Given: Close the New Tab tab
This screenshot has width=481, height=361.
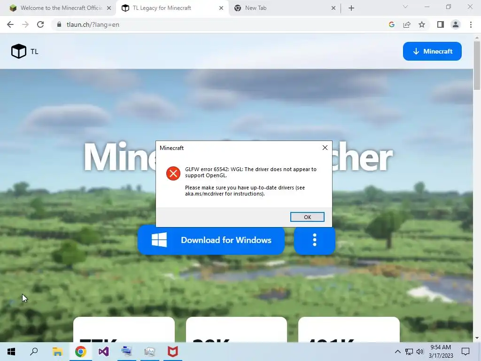Looking at the screenshot, I should [x=334, y=8].
